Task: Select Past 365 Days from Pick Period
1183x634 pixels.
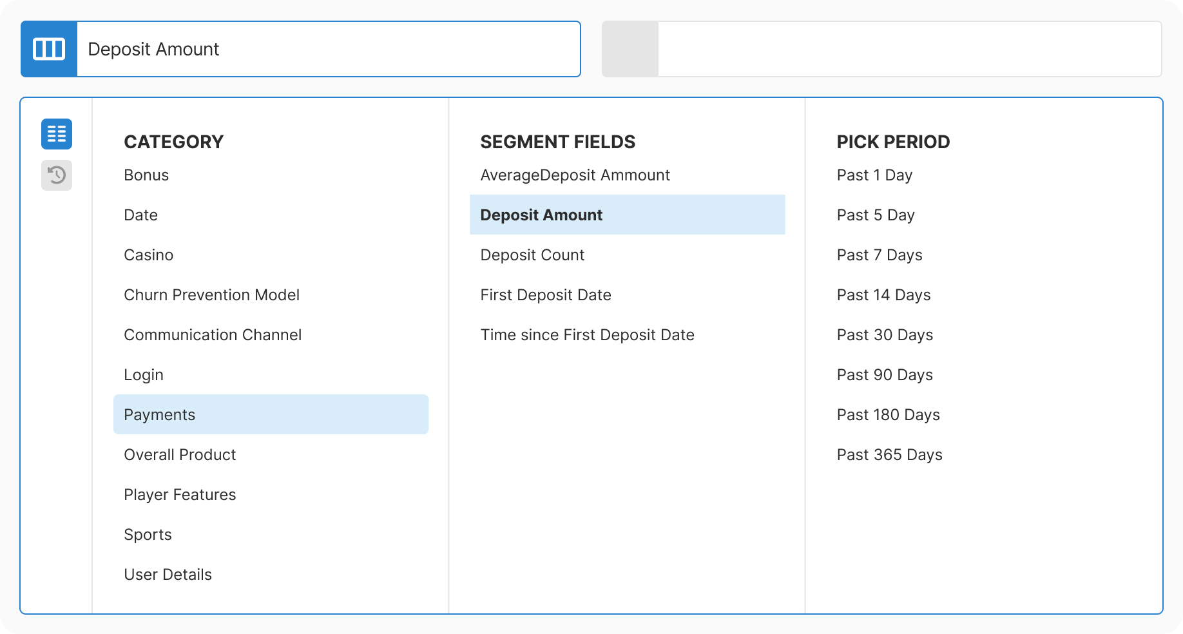Action: (x=889, y=454)
